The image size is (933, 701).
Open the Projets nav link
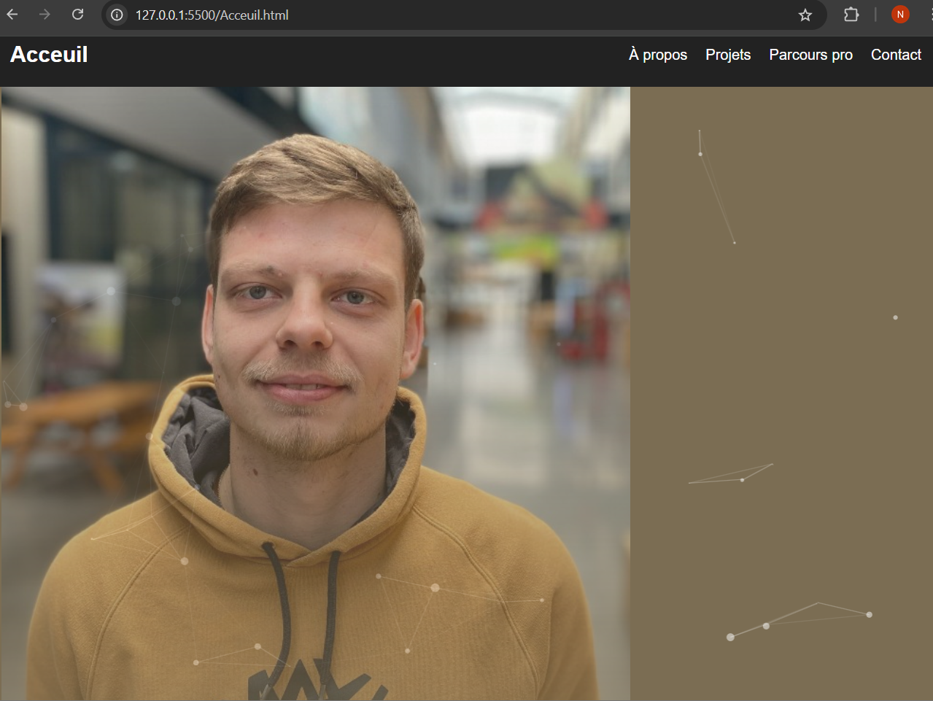tap(727, 55)
